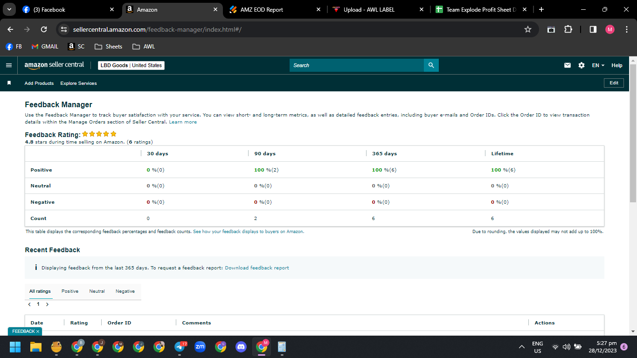The width and height of the screenshot is (637, 358).
Task: Close the Amazon browser tab
Action: [215, 9]
